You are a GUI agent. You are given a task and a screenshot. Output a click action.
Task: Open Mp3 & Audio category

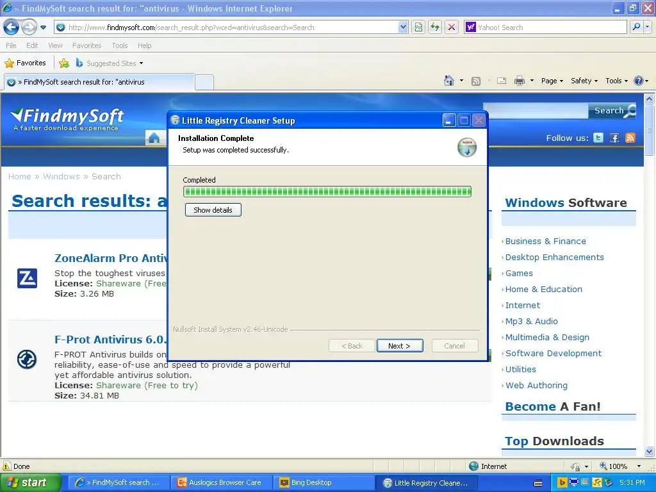click(x=531, y=322)
